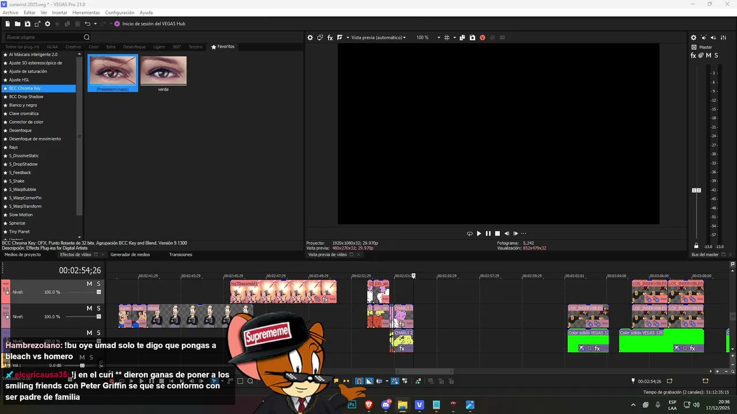737x414 pixels.
Task: Open the more options ellipsis in preview transport
Action: [523, 233]
